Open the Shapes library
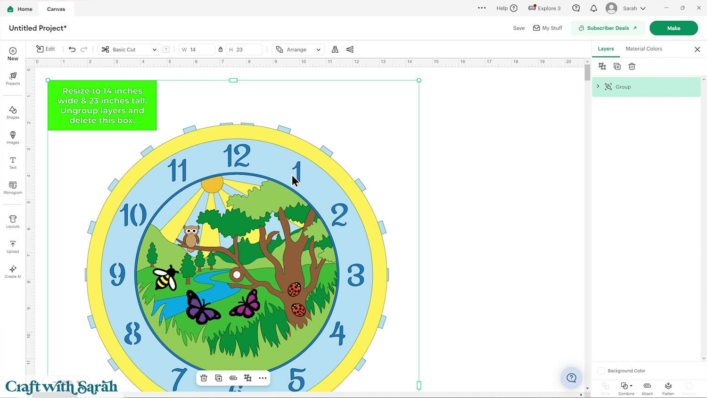 pos(13,113)
